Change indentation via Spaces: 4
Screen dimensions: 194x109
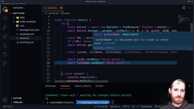[x=115, y=106]
